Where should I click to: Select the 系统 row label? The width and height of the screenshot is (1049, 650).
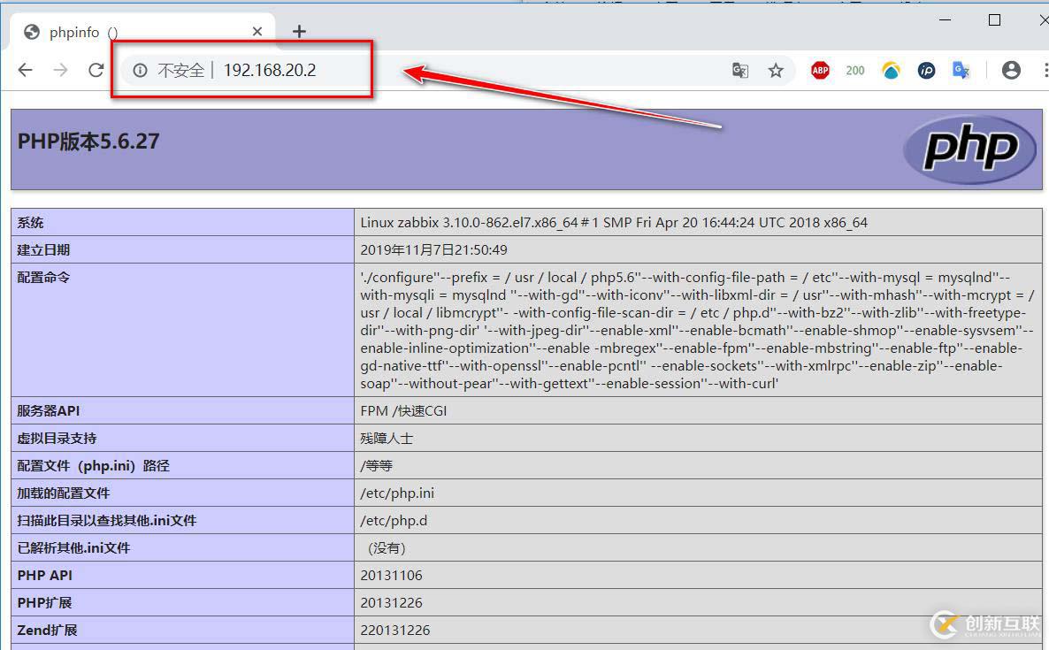(x=30, y=223)
